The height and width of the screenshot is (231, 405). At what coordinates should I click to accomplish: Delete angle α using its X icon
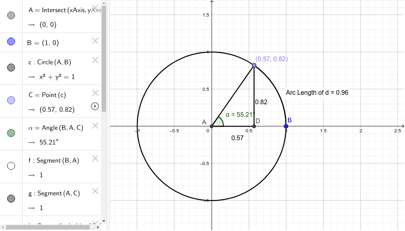[x=95, y=125]
